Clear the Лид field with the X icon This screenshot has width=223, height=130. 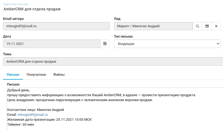[216, 26]
